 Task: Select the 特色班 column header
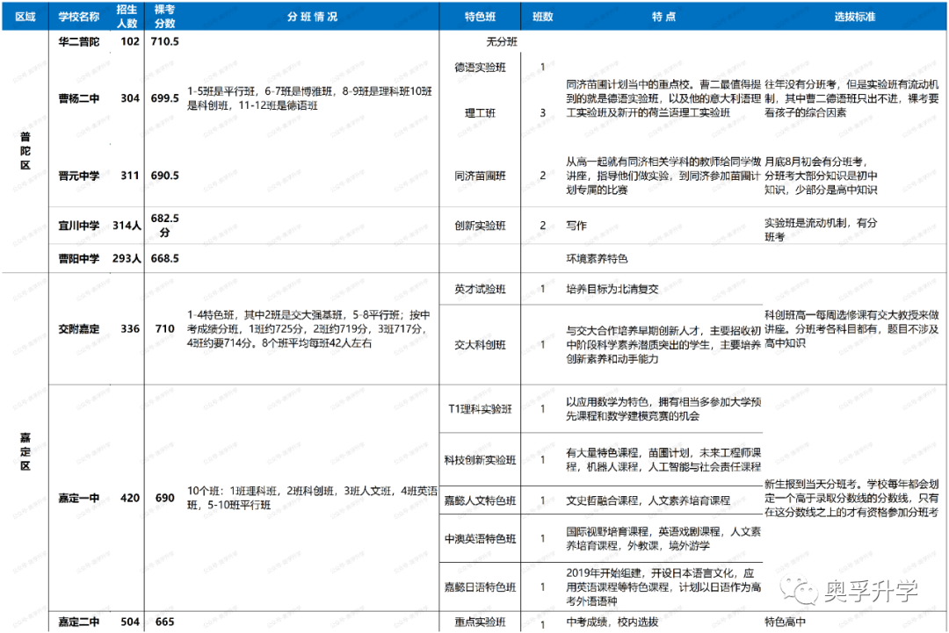click(x=481, y=17)
